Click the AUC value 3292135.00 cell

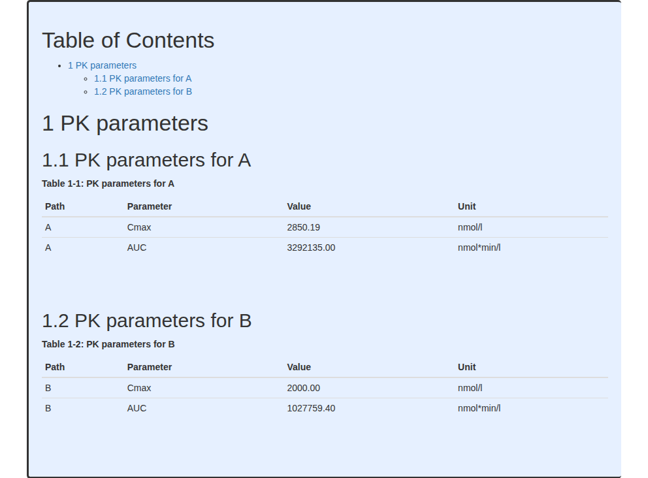click(x=311, y=248)
